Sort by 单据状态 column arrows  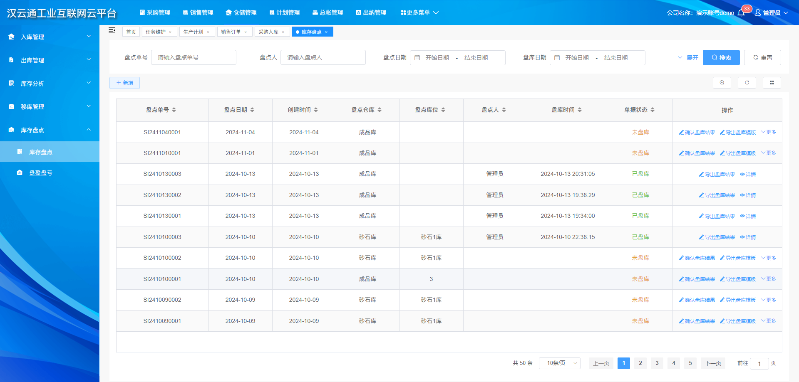pyautogui.click(x=653, y=110)
